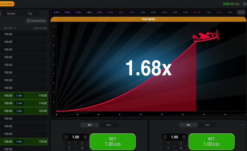Click the minus icon in left bet panel

(x=66, y=137)
